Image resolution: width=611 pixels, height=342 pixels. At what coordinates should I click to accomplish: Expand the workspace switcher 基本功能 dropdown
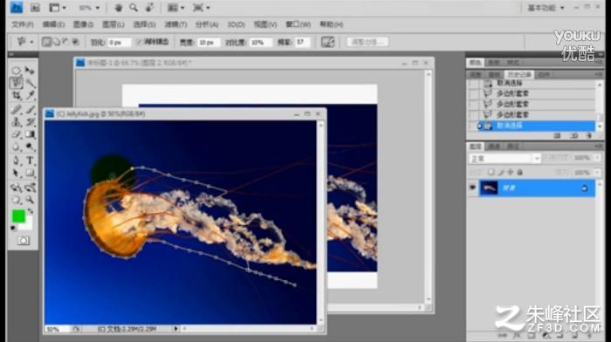pyautogui.click(x=546, y=8)
